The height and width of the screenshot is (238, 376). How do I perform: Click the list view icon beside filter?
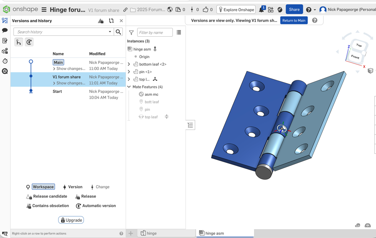(179, 33)
